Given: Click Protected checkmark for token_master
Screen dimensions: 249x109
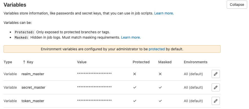Looking at the screenshot, I should [135, 101].
